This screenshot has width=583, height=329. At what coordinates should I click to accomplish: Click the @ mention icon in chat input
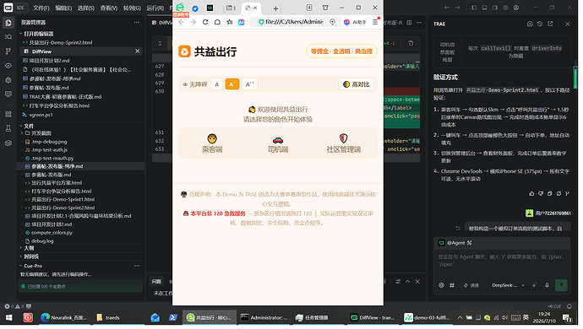[x=441, y=285]
